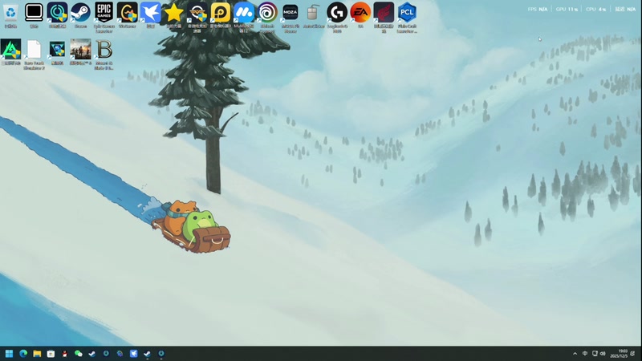Click the CPU 4% overlay readout
Viewport: 642px width, 361px height.
tap(595, 9)
